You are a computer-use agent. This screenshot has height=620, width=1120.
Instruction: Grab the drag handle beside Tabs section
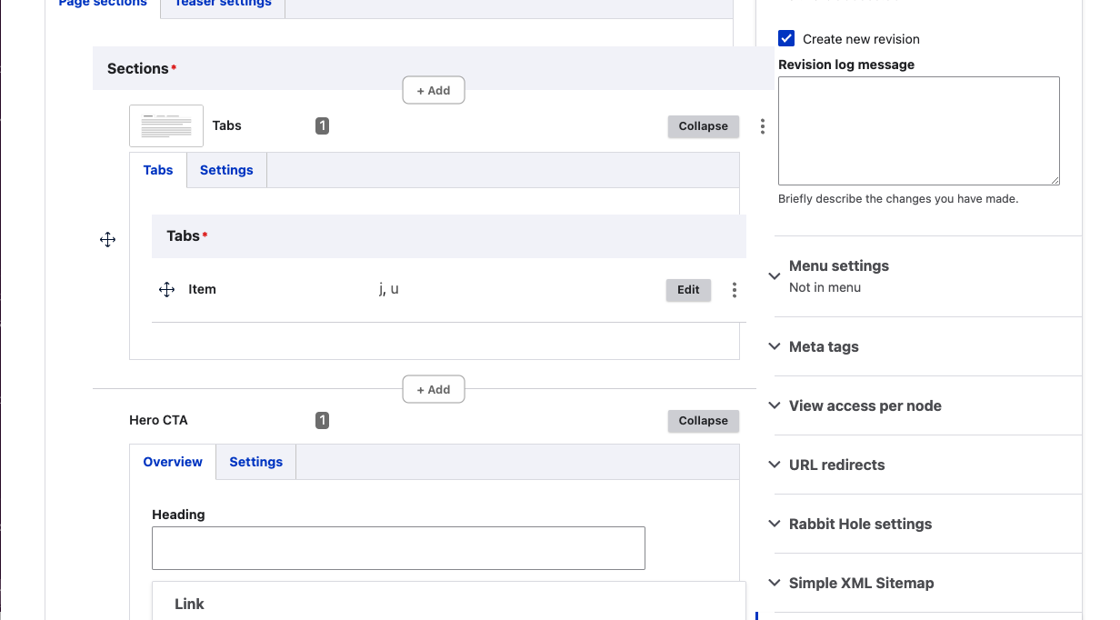107,240
